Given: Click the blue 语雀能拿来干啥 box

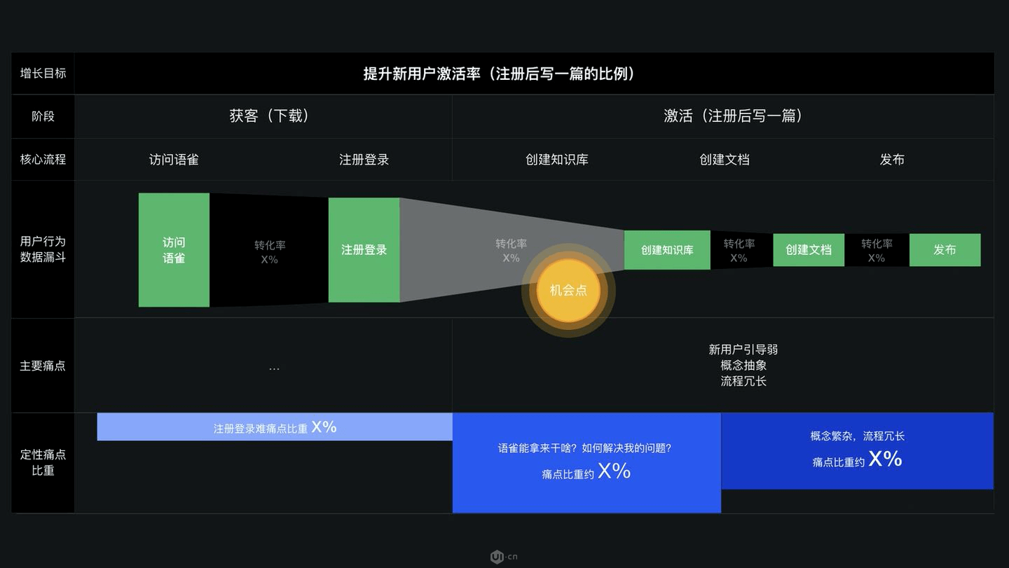Looking at the screenshot, I should tap(586, 462).
